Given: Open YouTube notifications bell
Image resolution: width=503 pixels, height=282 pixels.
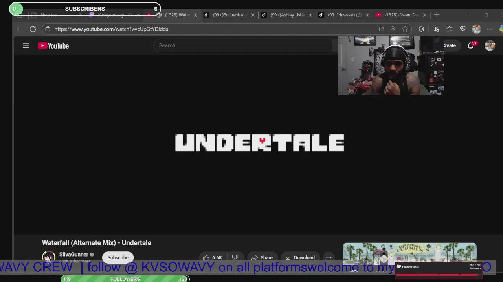Looking at the screenshot, I should tap(470, 46).
